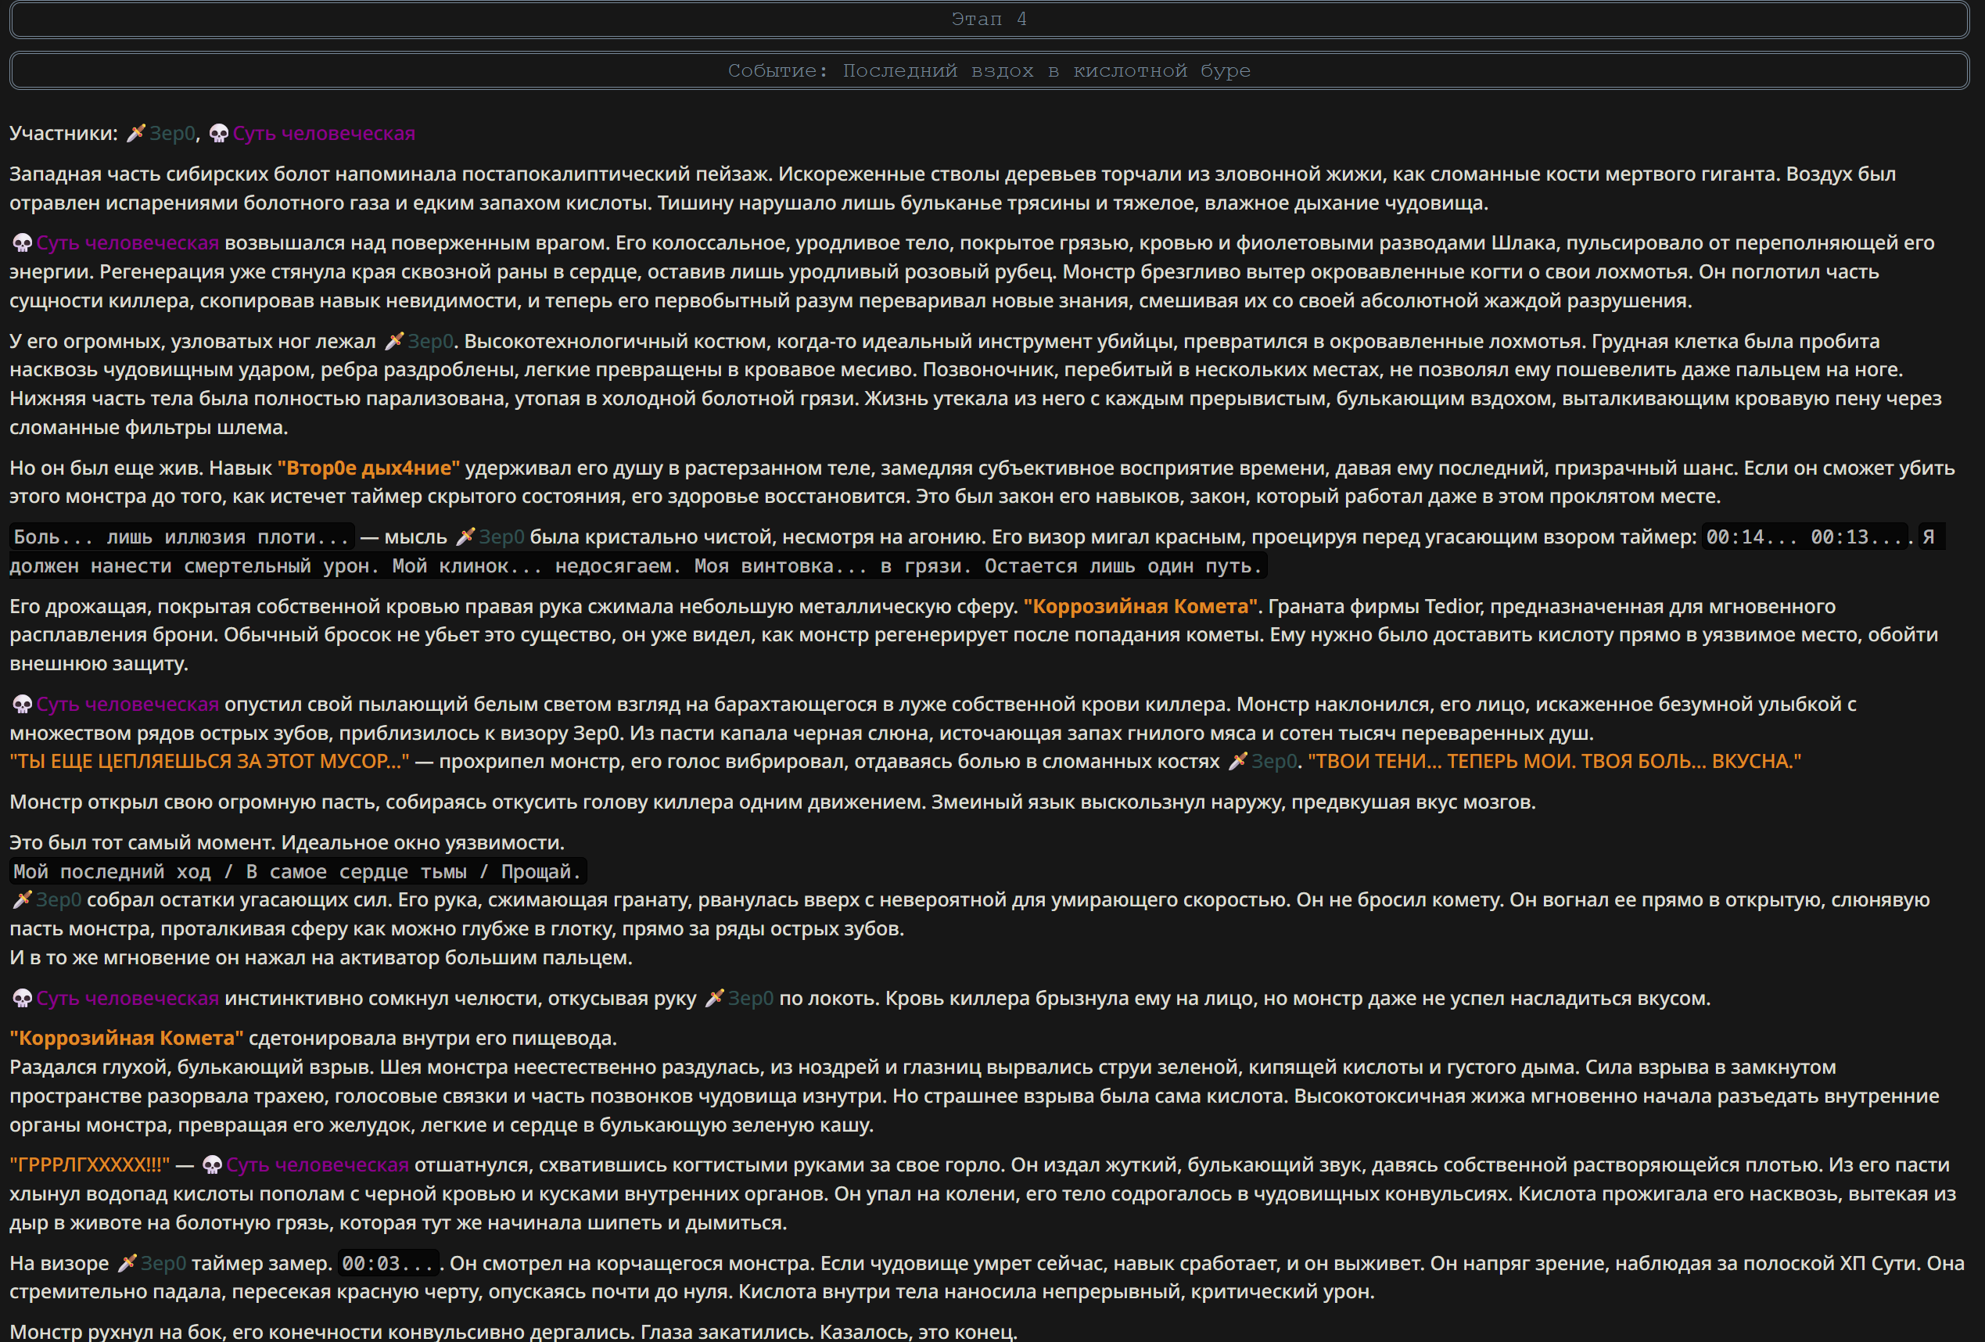Click the timer code snippet '00:03...'
The height and width of the screenshot is (1342, 1985).
(388, 1264)
